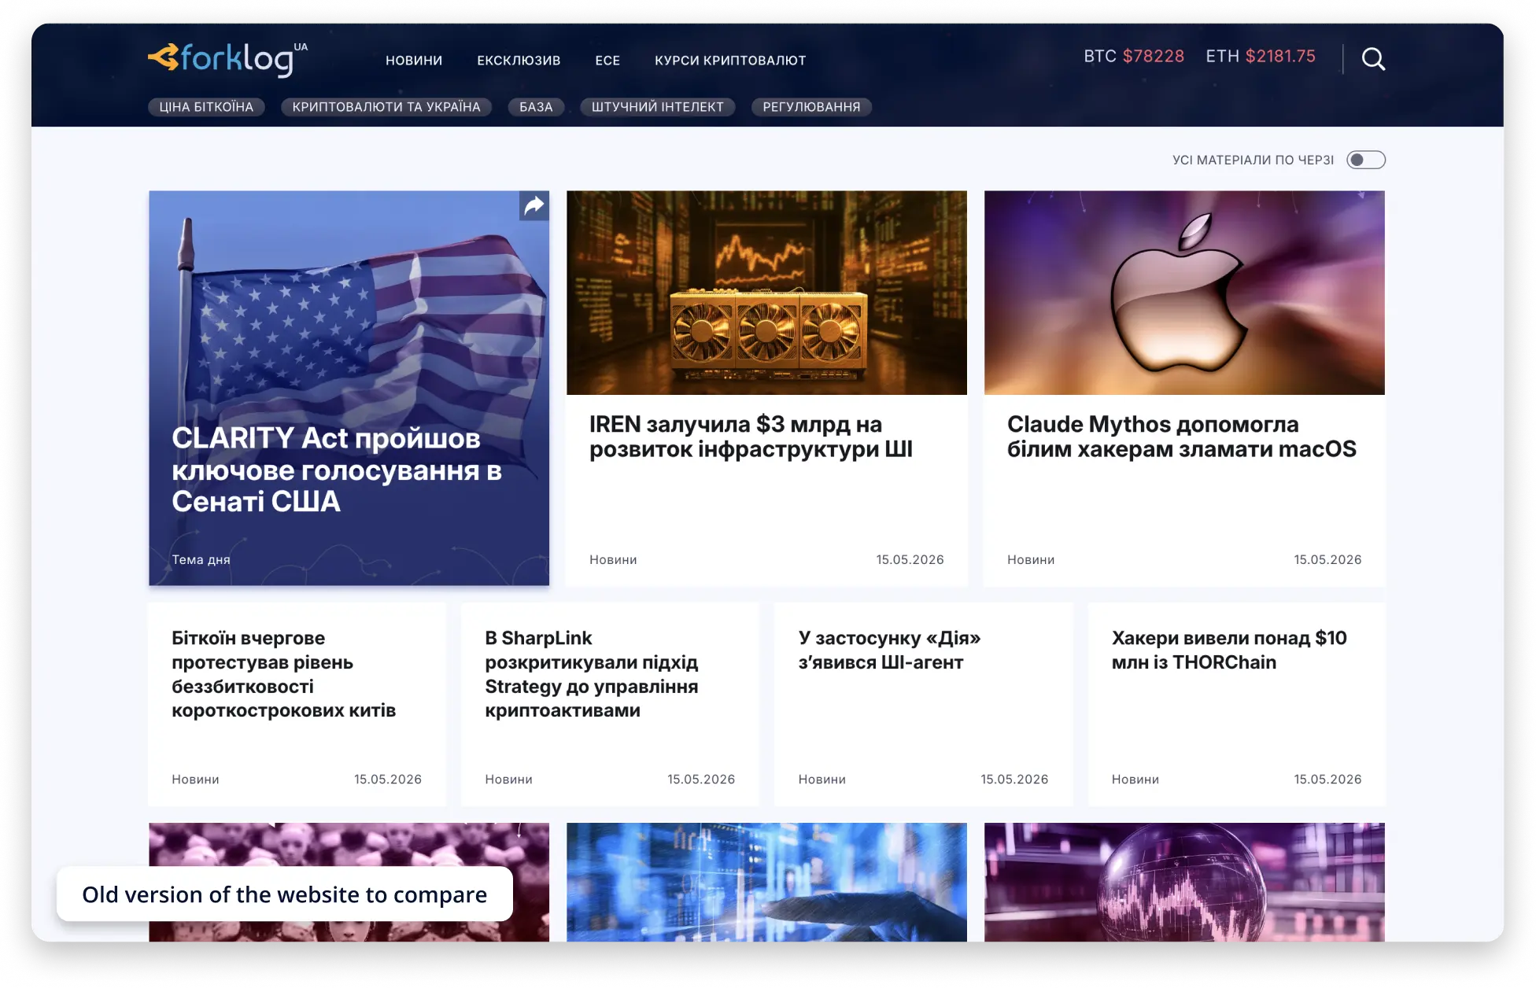Select the ЦІНА БІТКОЇНА tag
1536x988 pixels.
pos(206,107)
